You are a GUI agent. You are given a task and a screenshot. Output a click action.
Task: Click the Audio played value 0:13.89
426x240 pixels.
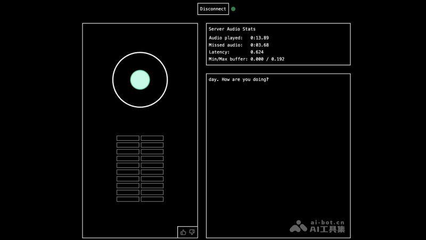[259, 38]
